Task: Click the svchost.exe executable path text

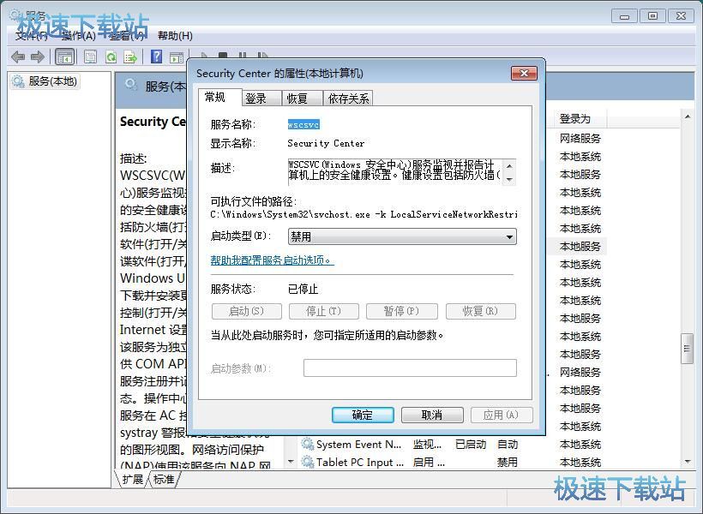Action: [x=364, y=214]
